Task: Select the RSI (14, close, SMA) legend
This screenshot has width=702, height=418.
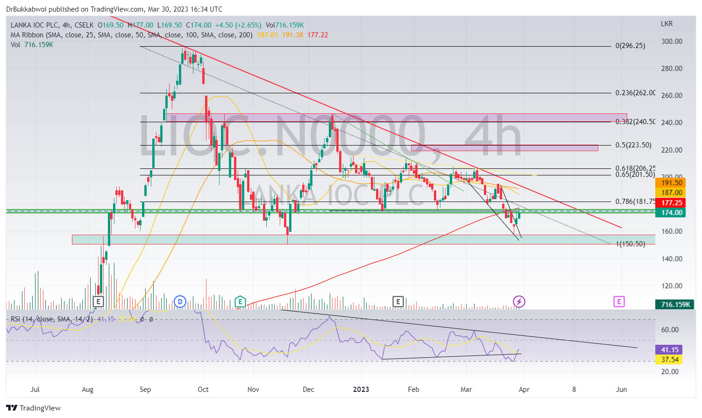Action: click(x=52, y=319)
